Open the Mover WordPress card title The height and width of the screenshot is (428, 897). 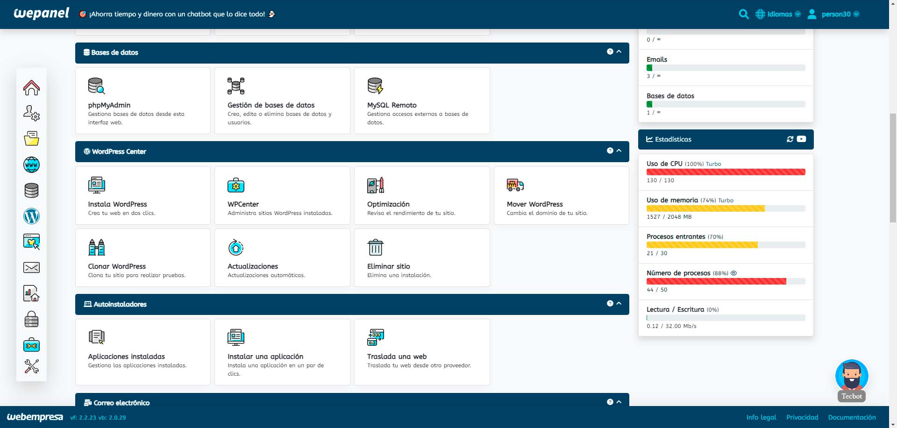pyautogui.click(x=535, y=204)
